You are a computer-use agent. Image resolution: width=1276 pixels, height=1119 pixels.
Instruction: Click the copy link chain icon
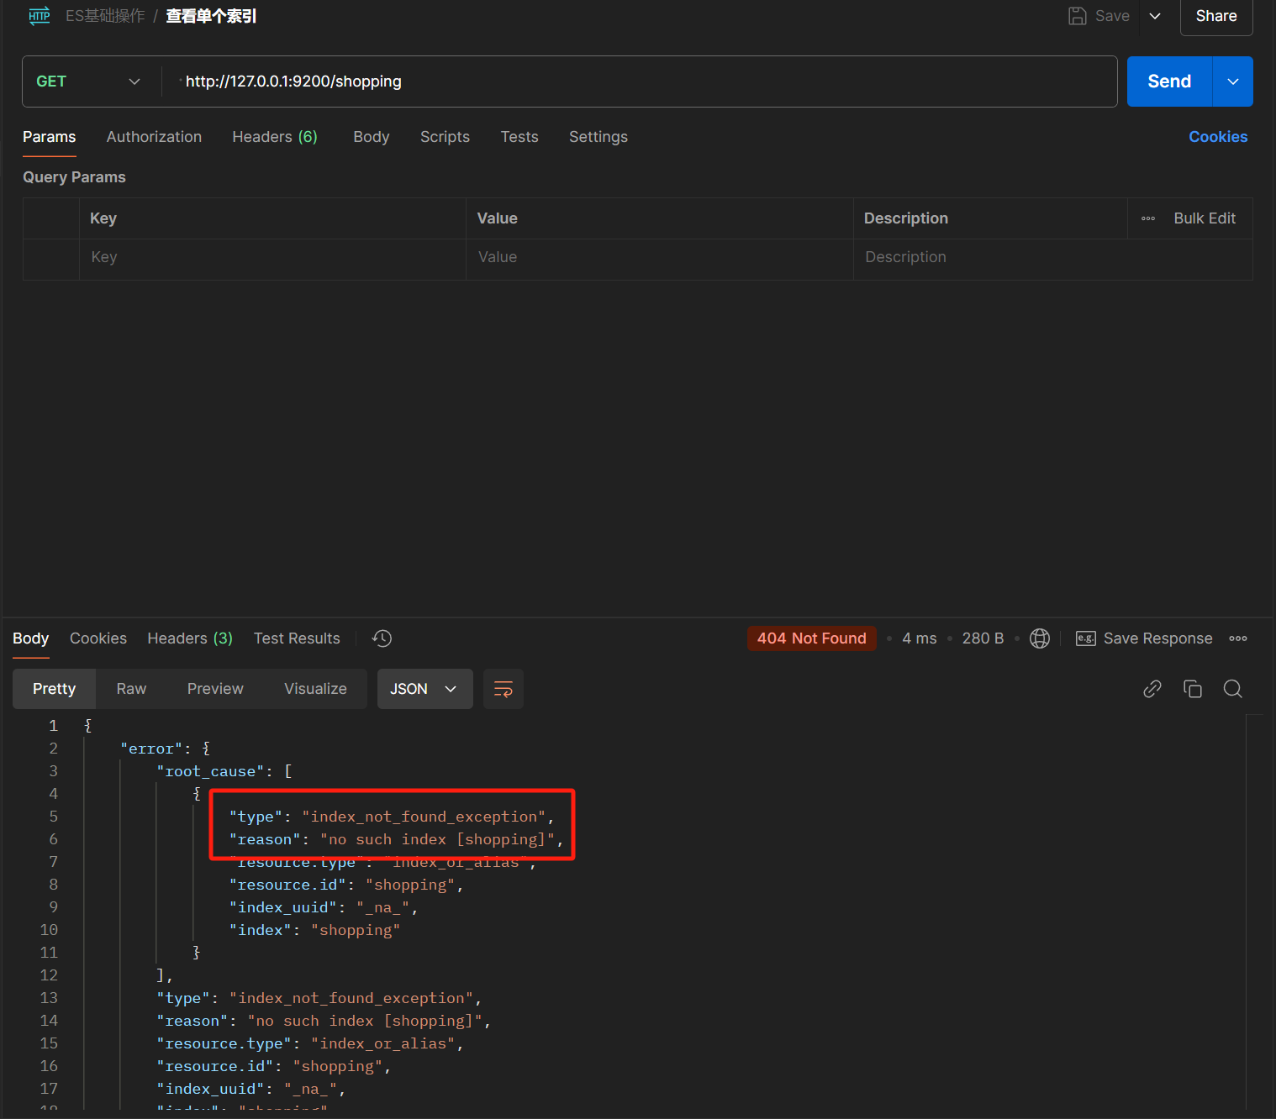click(1152, 689)
